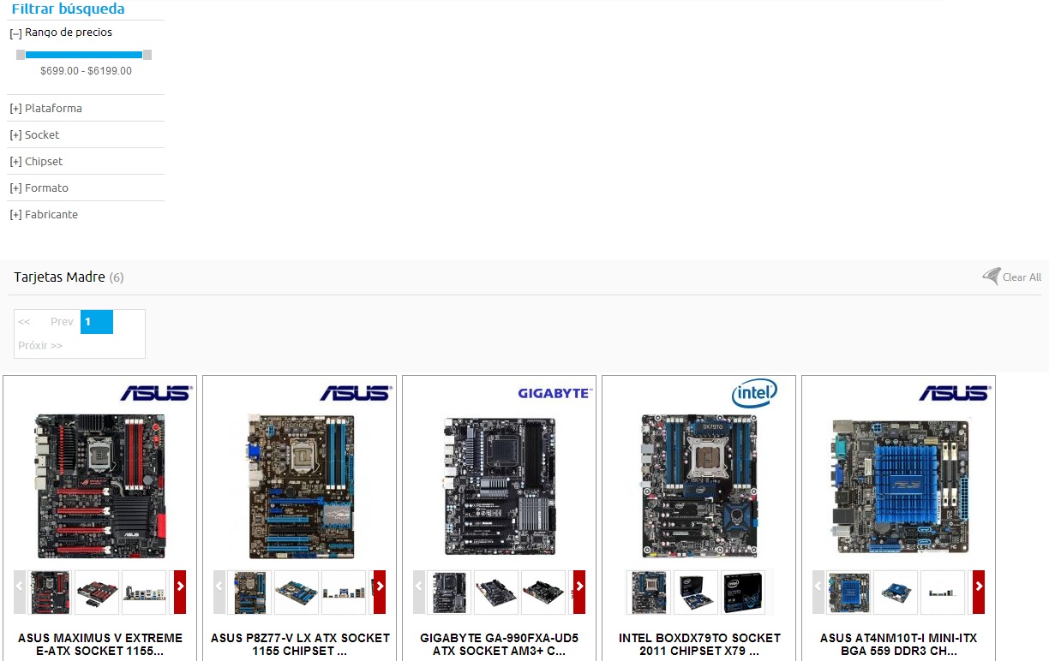The image size is (1049, 661).
Task: Open ASUS P8Z77-V LX main product image
Action: 300,486
